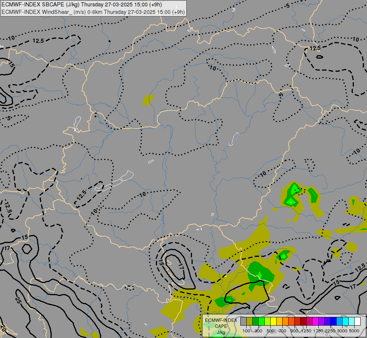Click the legend value 3000
Viewport: 367px width, 338px height.
(x=342, y=331)
